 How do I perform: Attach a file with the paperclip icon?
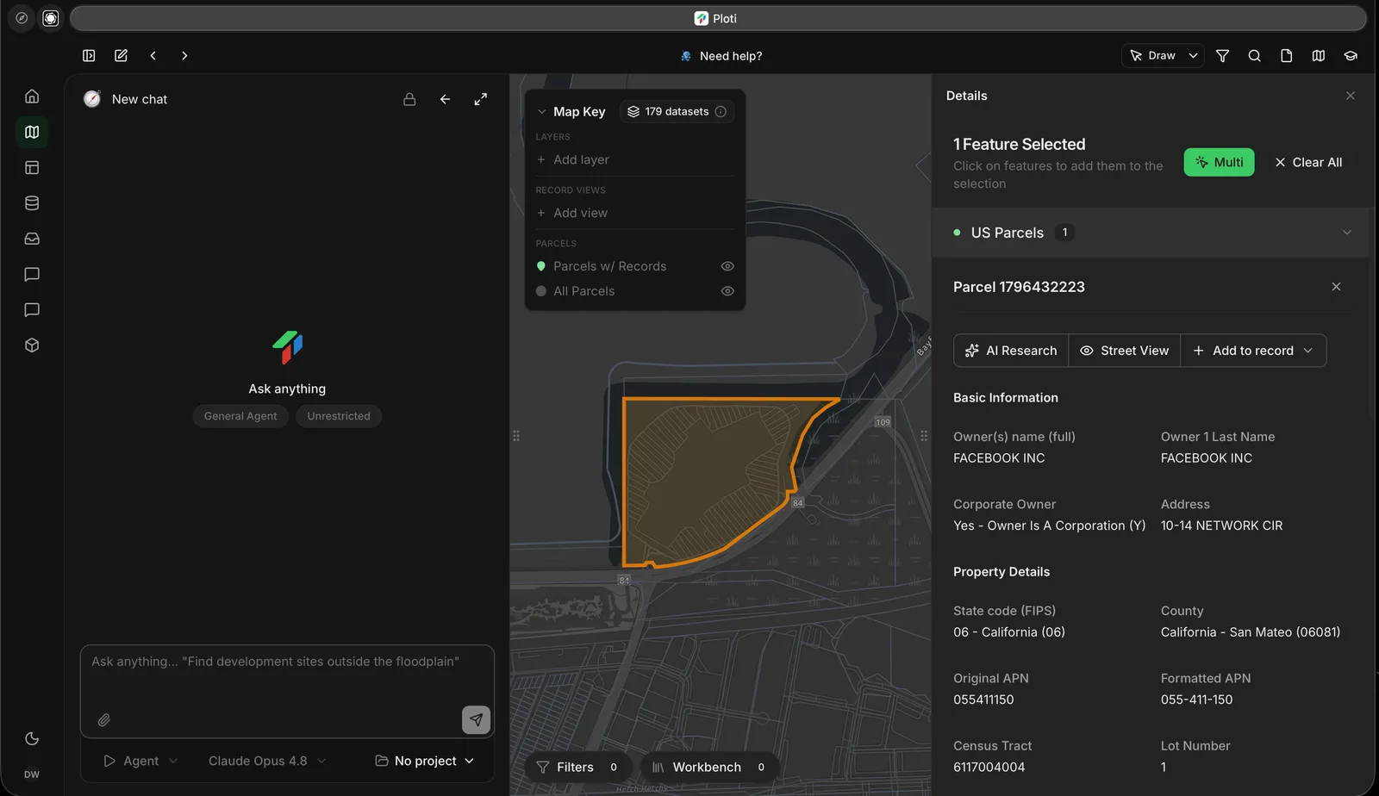tap(103, 720)
